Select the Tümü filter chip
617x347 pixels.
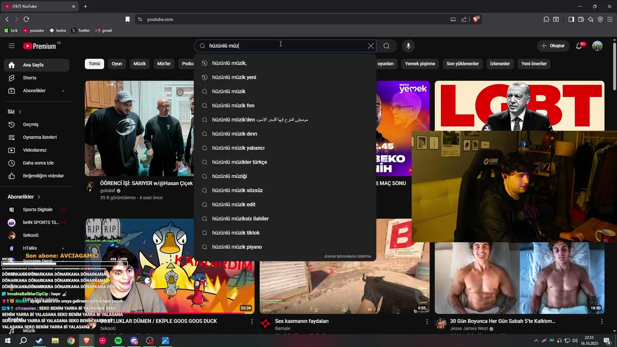coord(94,64)
